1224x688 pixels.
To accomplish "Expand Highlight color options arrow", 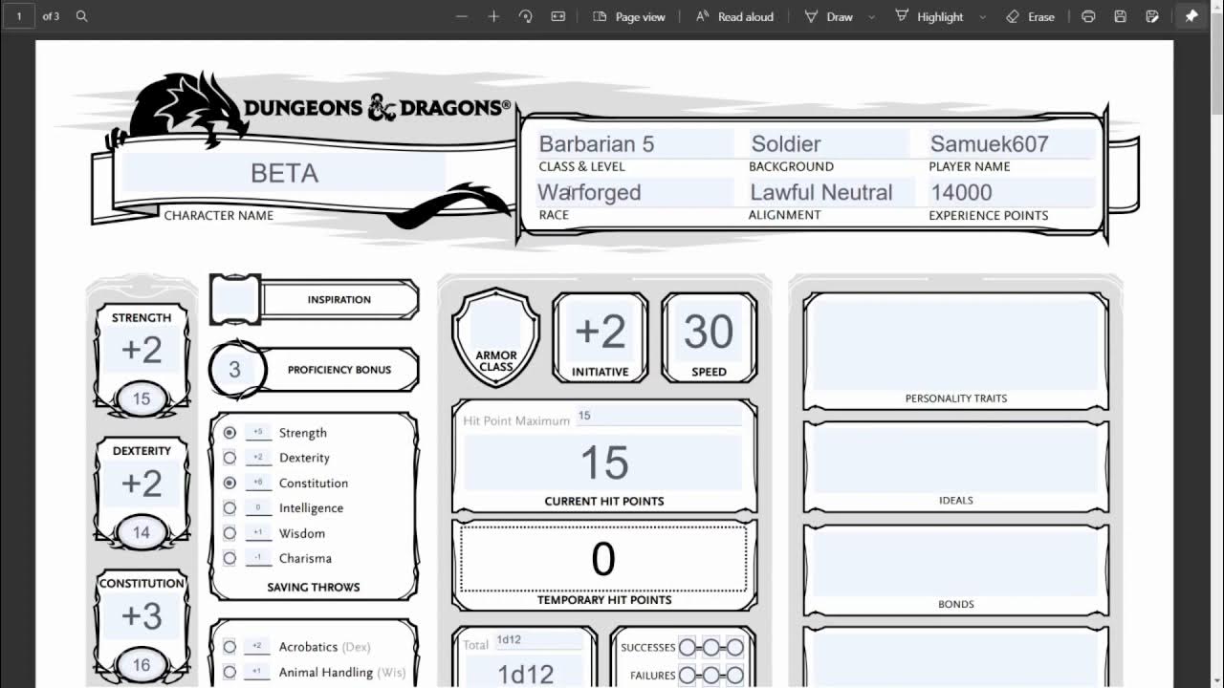I will pyautogui.click(x=982, y=16).
